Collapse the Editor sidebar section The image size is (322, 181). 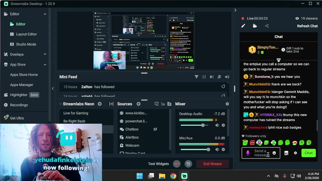tap(45, 14)
